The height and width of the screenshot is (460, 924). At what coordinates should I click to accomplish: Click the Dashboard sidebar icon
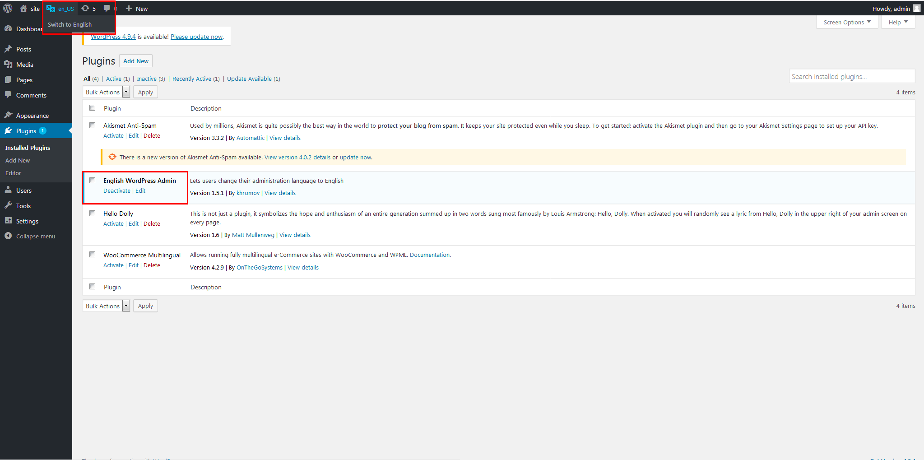(8, 28)
